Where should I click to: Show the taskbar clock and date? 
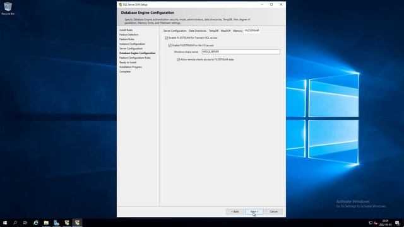click(385, 223)
